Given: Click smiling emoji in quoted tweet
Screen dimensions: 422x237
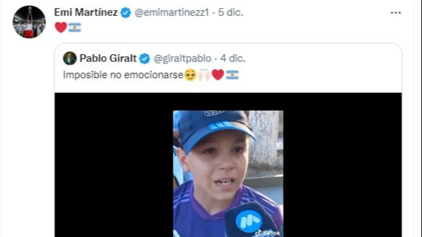Looking at the screenshot, I should click(x=190, y=75).
